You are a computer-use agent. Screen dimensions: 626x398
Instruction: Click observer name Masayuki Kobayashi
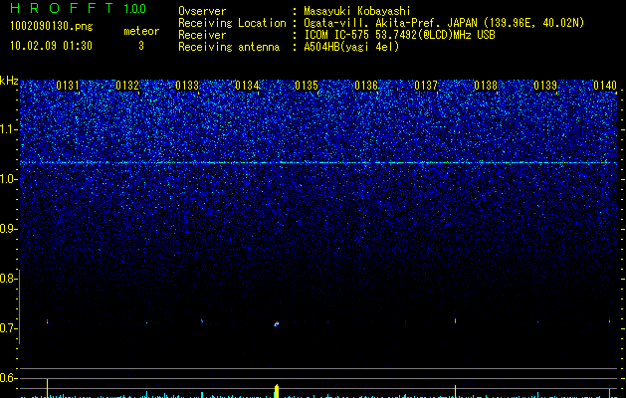click(x=357, y=11)
